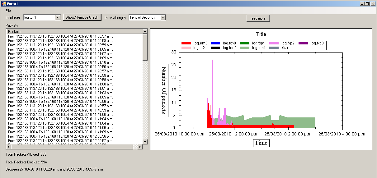The image size is (377, 178).
Task: Open the Interfaces dropdown arrow
Action: point(58,17)
